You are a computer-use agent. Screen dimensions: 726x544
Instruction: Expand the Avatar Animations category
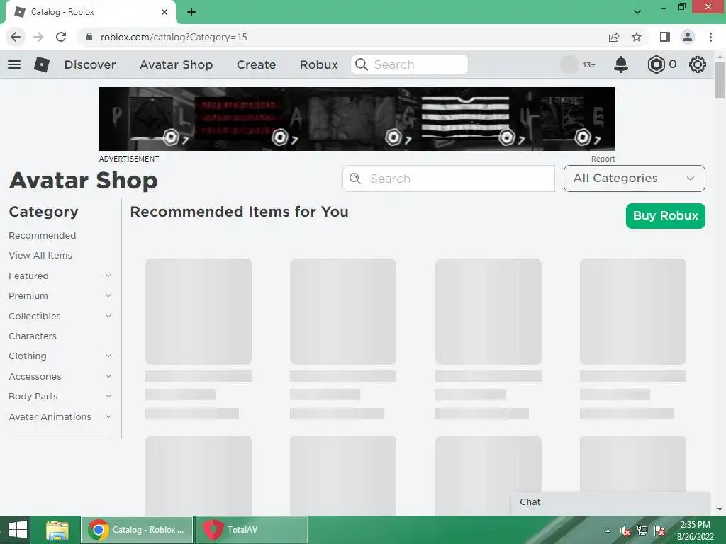pos(108,416)
